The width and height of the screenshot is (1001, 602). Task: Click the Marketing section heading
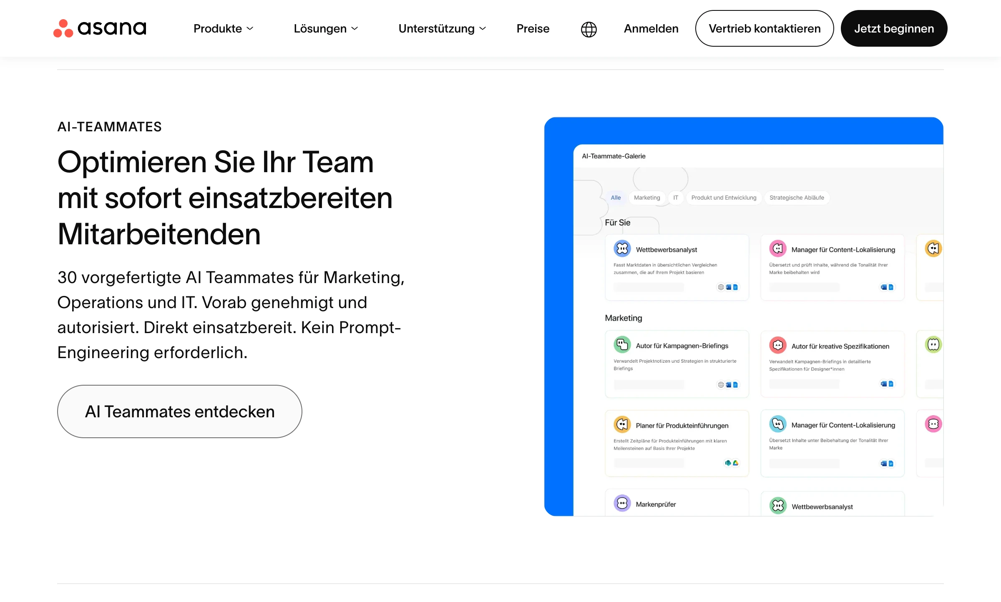click(x=623, y=318)
